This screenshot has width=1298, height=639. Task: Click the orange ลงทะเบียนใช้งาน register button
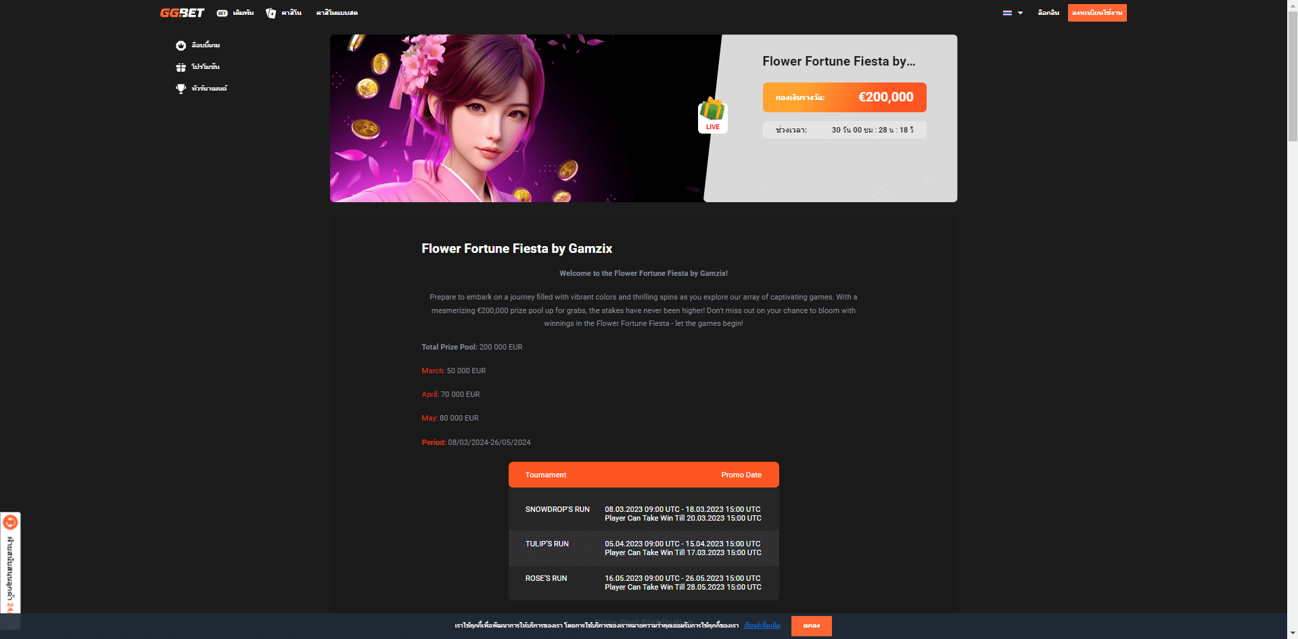[1097, 13]
